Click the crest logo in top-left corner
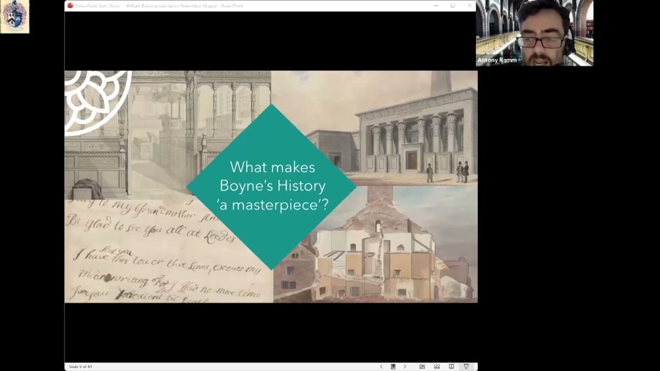Screen dimensions: 660x371 (x=14, y=16)
